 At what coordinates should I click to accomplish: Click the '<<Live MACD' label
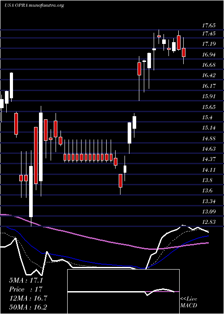pyautogui.click(x=189, y=302)
